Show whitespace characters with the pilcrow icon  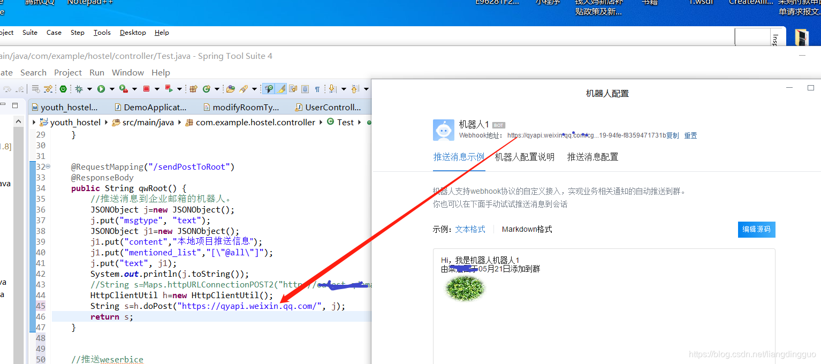(318, 89)
